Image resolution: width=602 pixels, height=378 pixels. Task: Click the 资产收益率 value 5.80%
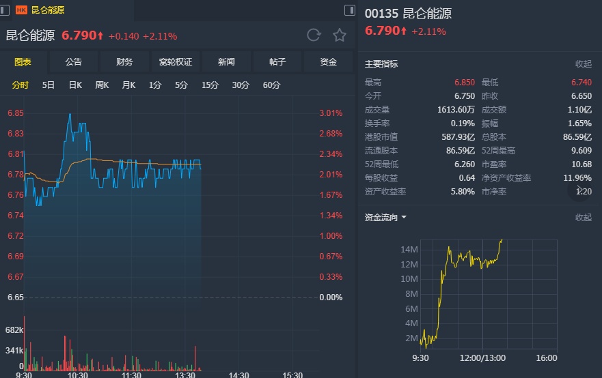coord(463,191)
